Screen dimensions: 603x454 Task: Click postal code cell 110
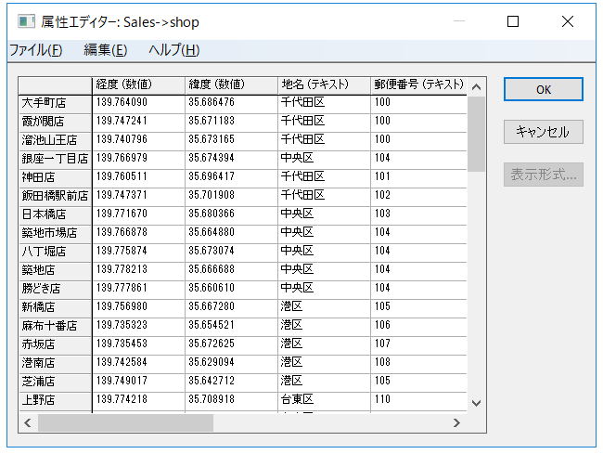pyautogui.click(x=418, y=401)
